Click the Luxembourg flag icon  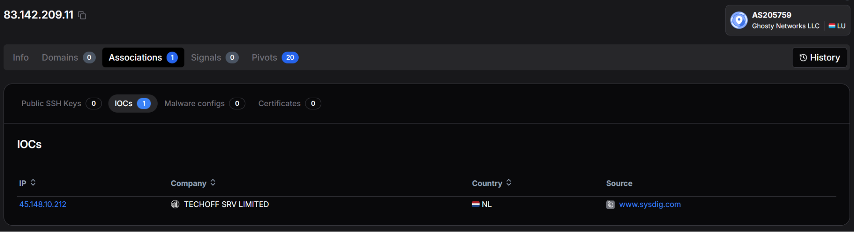click(x=832, y=26)
